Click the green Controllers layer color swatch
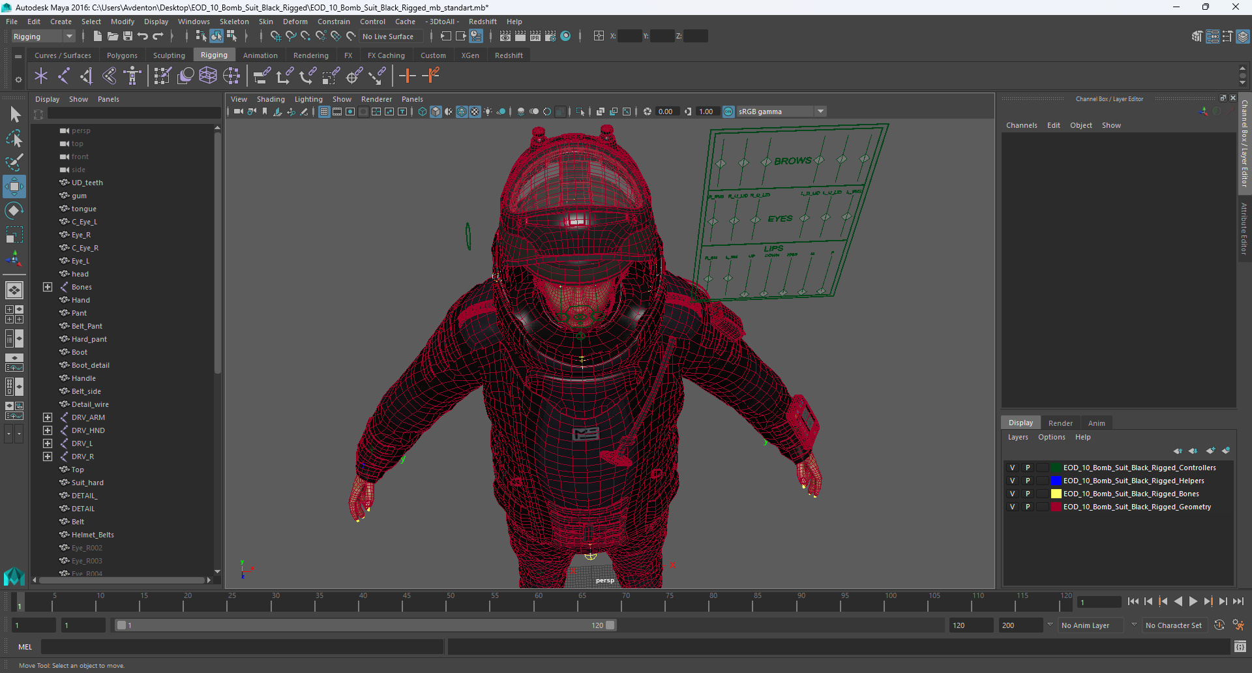The image size is (1252, 673). pos(1056,468)
